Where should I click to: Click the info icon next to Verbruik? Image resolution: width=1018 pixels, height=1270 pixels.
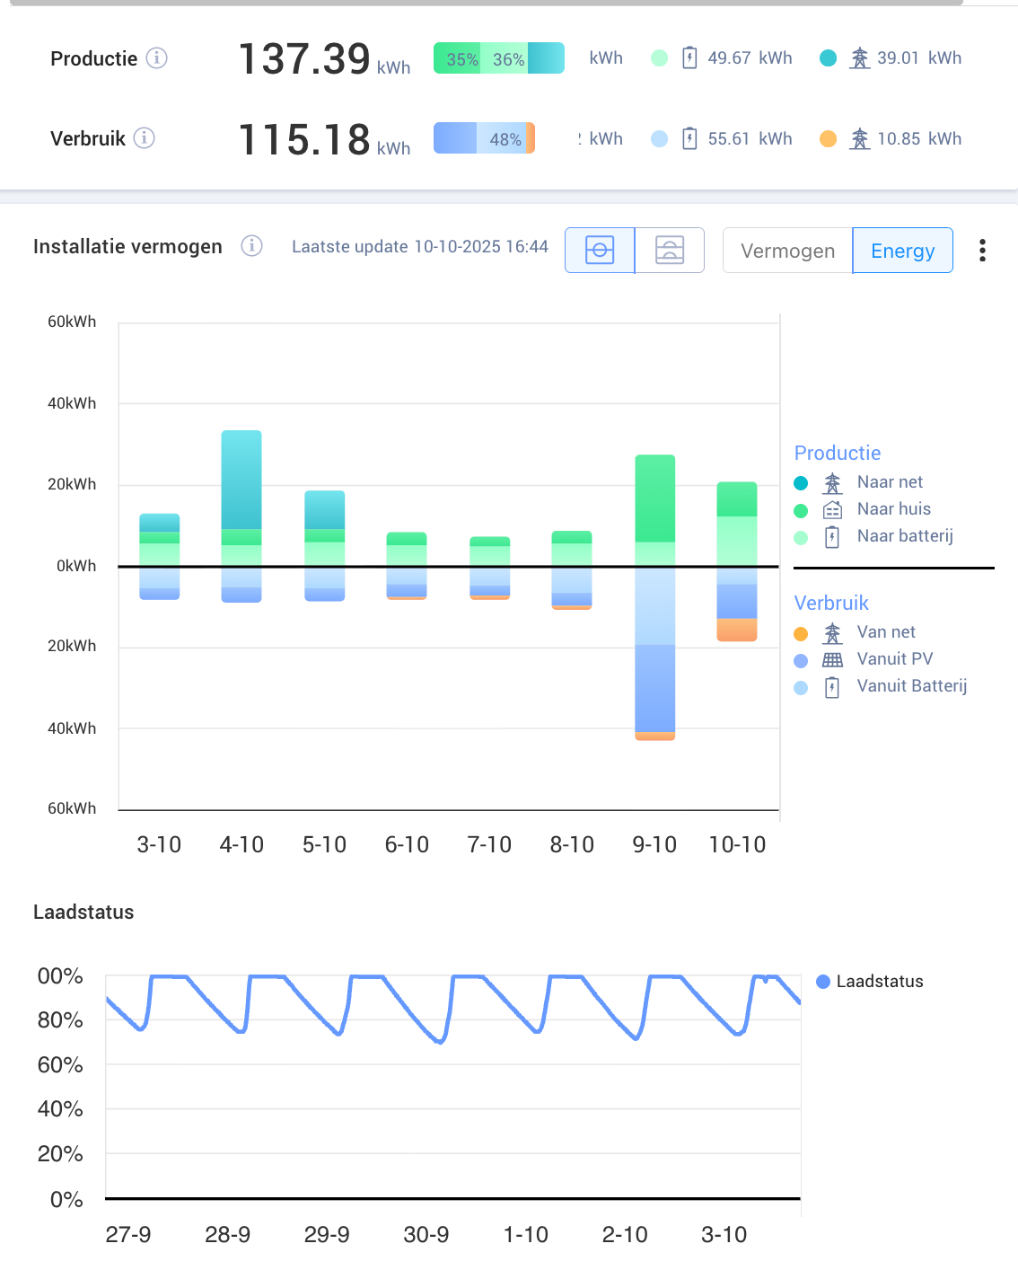tap(145, 138)
